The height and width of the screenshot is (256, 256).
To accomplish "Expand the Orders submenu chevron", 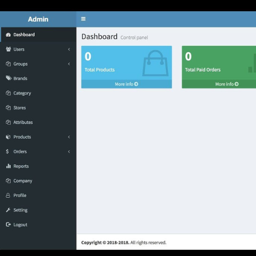I will coord(69,152).
